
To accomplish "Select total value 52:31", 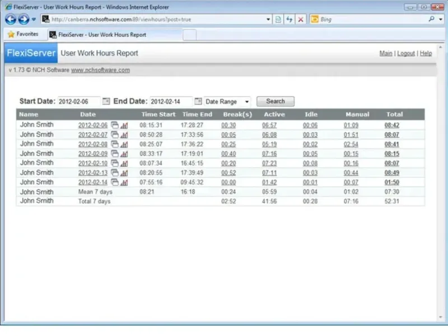I will (391, 201).
